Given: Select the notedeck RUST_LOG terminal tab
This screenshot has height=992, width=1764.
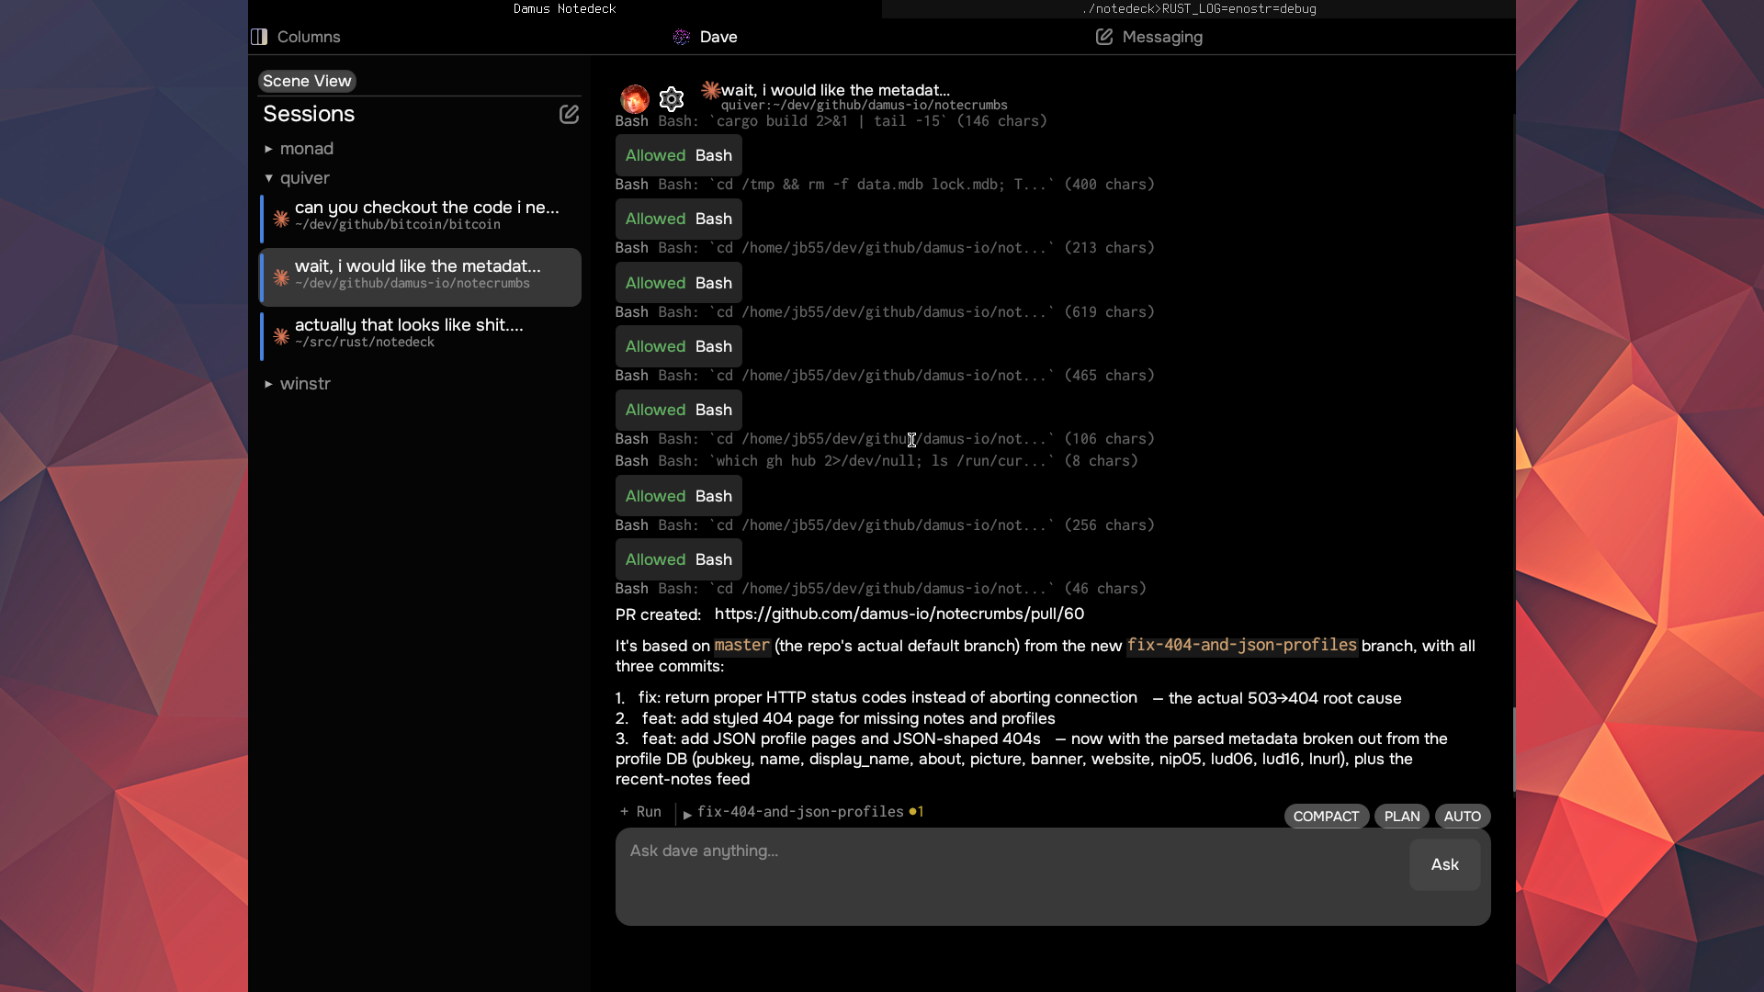Looking at the screenshot, I should pyautogui.click(x=1199, y=9).
